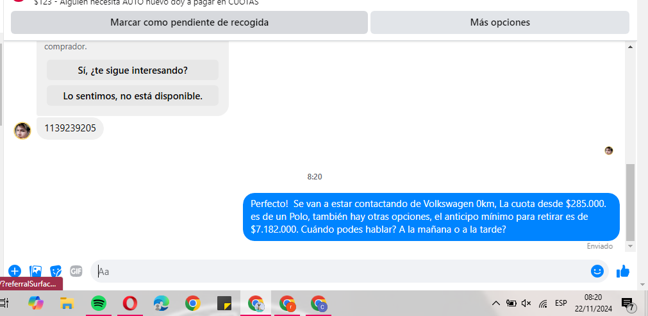The image size is (648, 316).
Task: Open Copilot icon on the taskbar
Action: [36, 304]
